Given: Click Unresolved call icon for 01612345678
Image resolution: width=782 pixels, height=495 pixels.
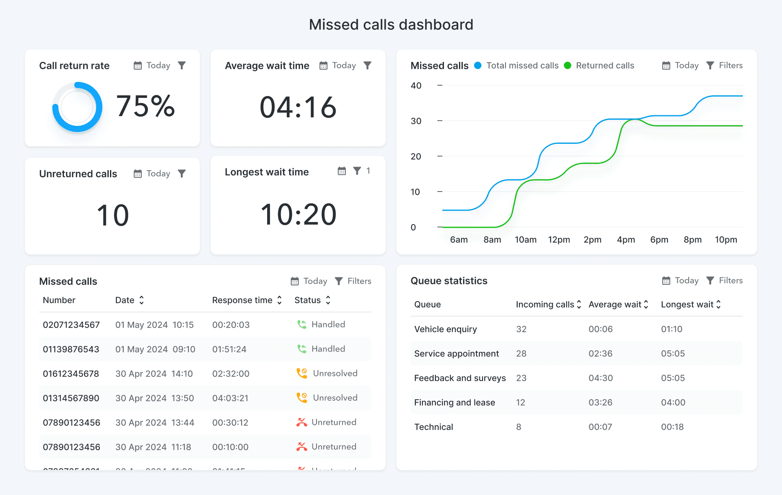Looking at the screenshot, I should pyautogui.click(x=302, y=373).
